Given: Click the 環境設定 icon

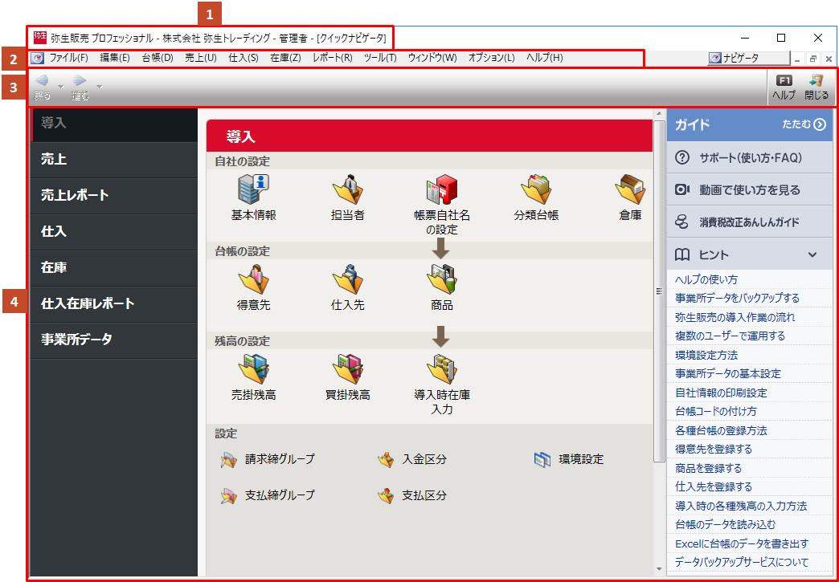Looking at the screenshot, I should pyautogui.click(x=542, y=459).
